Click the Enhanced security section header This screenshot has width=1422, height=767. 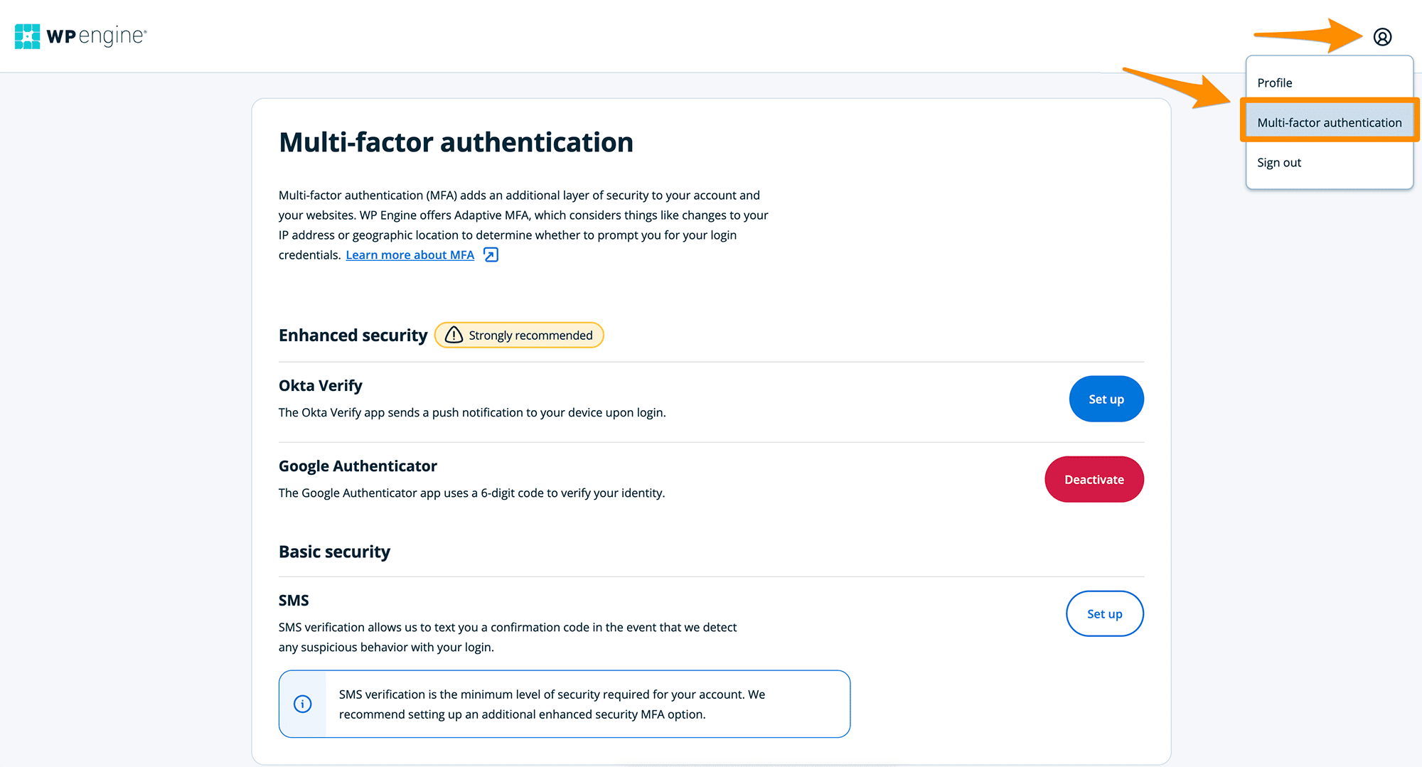click(353, 335)
